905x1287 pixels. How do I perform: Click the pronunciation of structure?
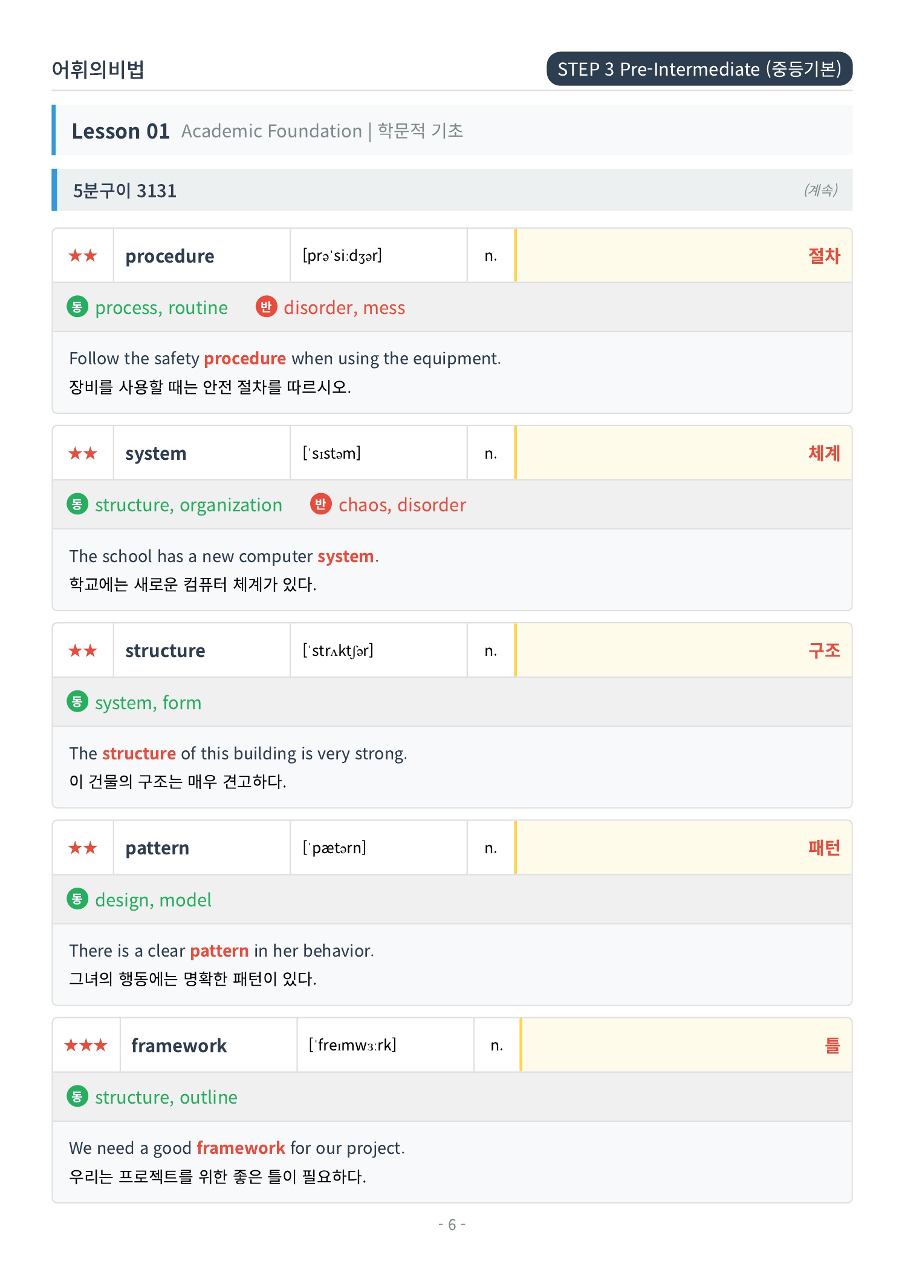click(x=338, y=650)
